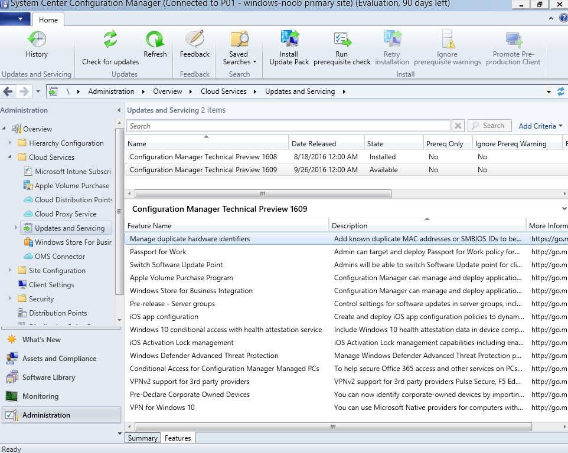
Task: Click updates list horizontal scrollbar
Action: (x=263, y=193)
